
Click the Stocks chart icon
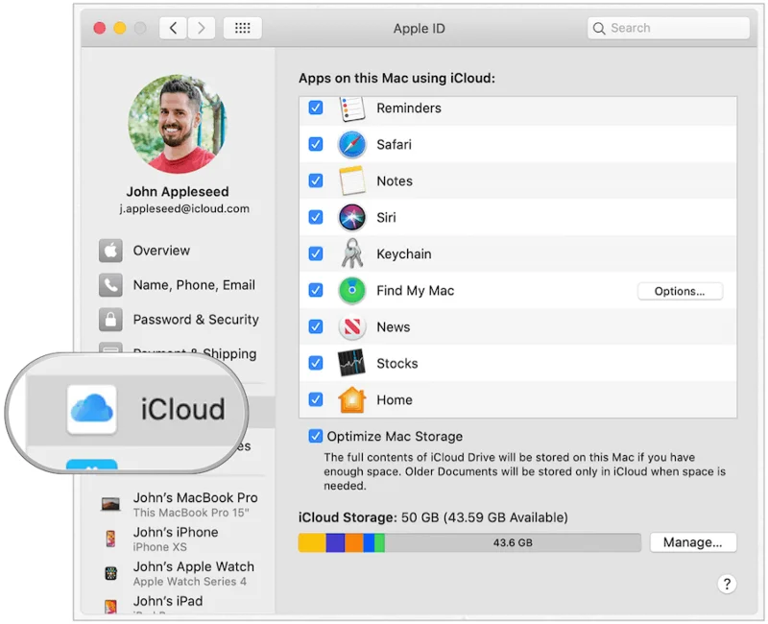[351, 363]
